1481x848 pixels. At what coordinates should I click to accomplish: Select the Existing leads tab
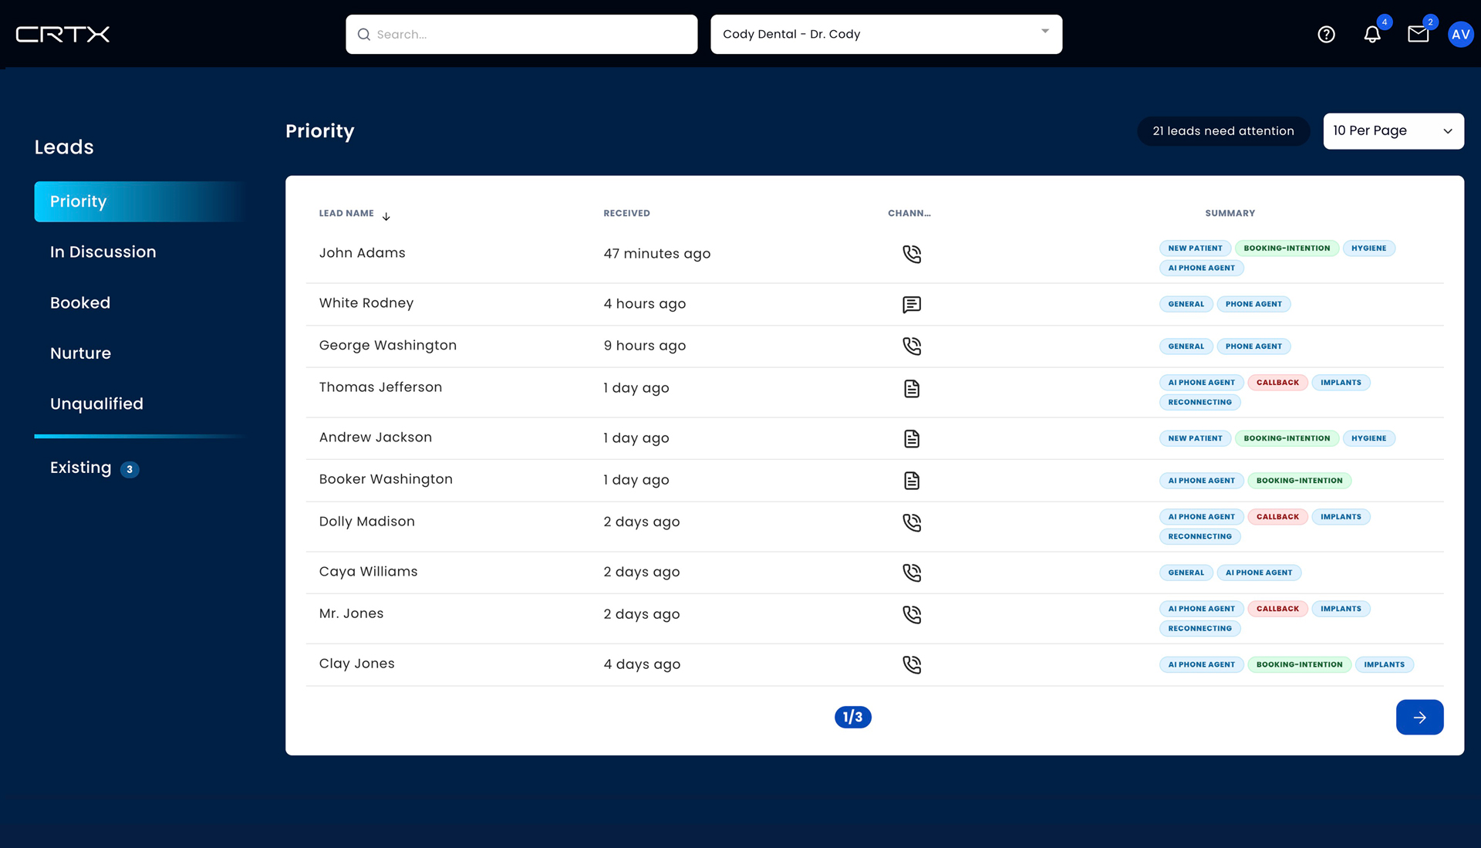coord(81,468)
